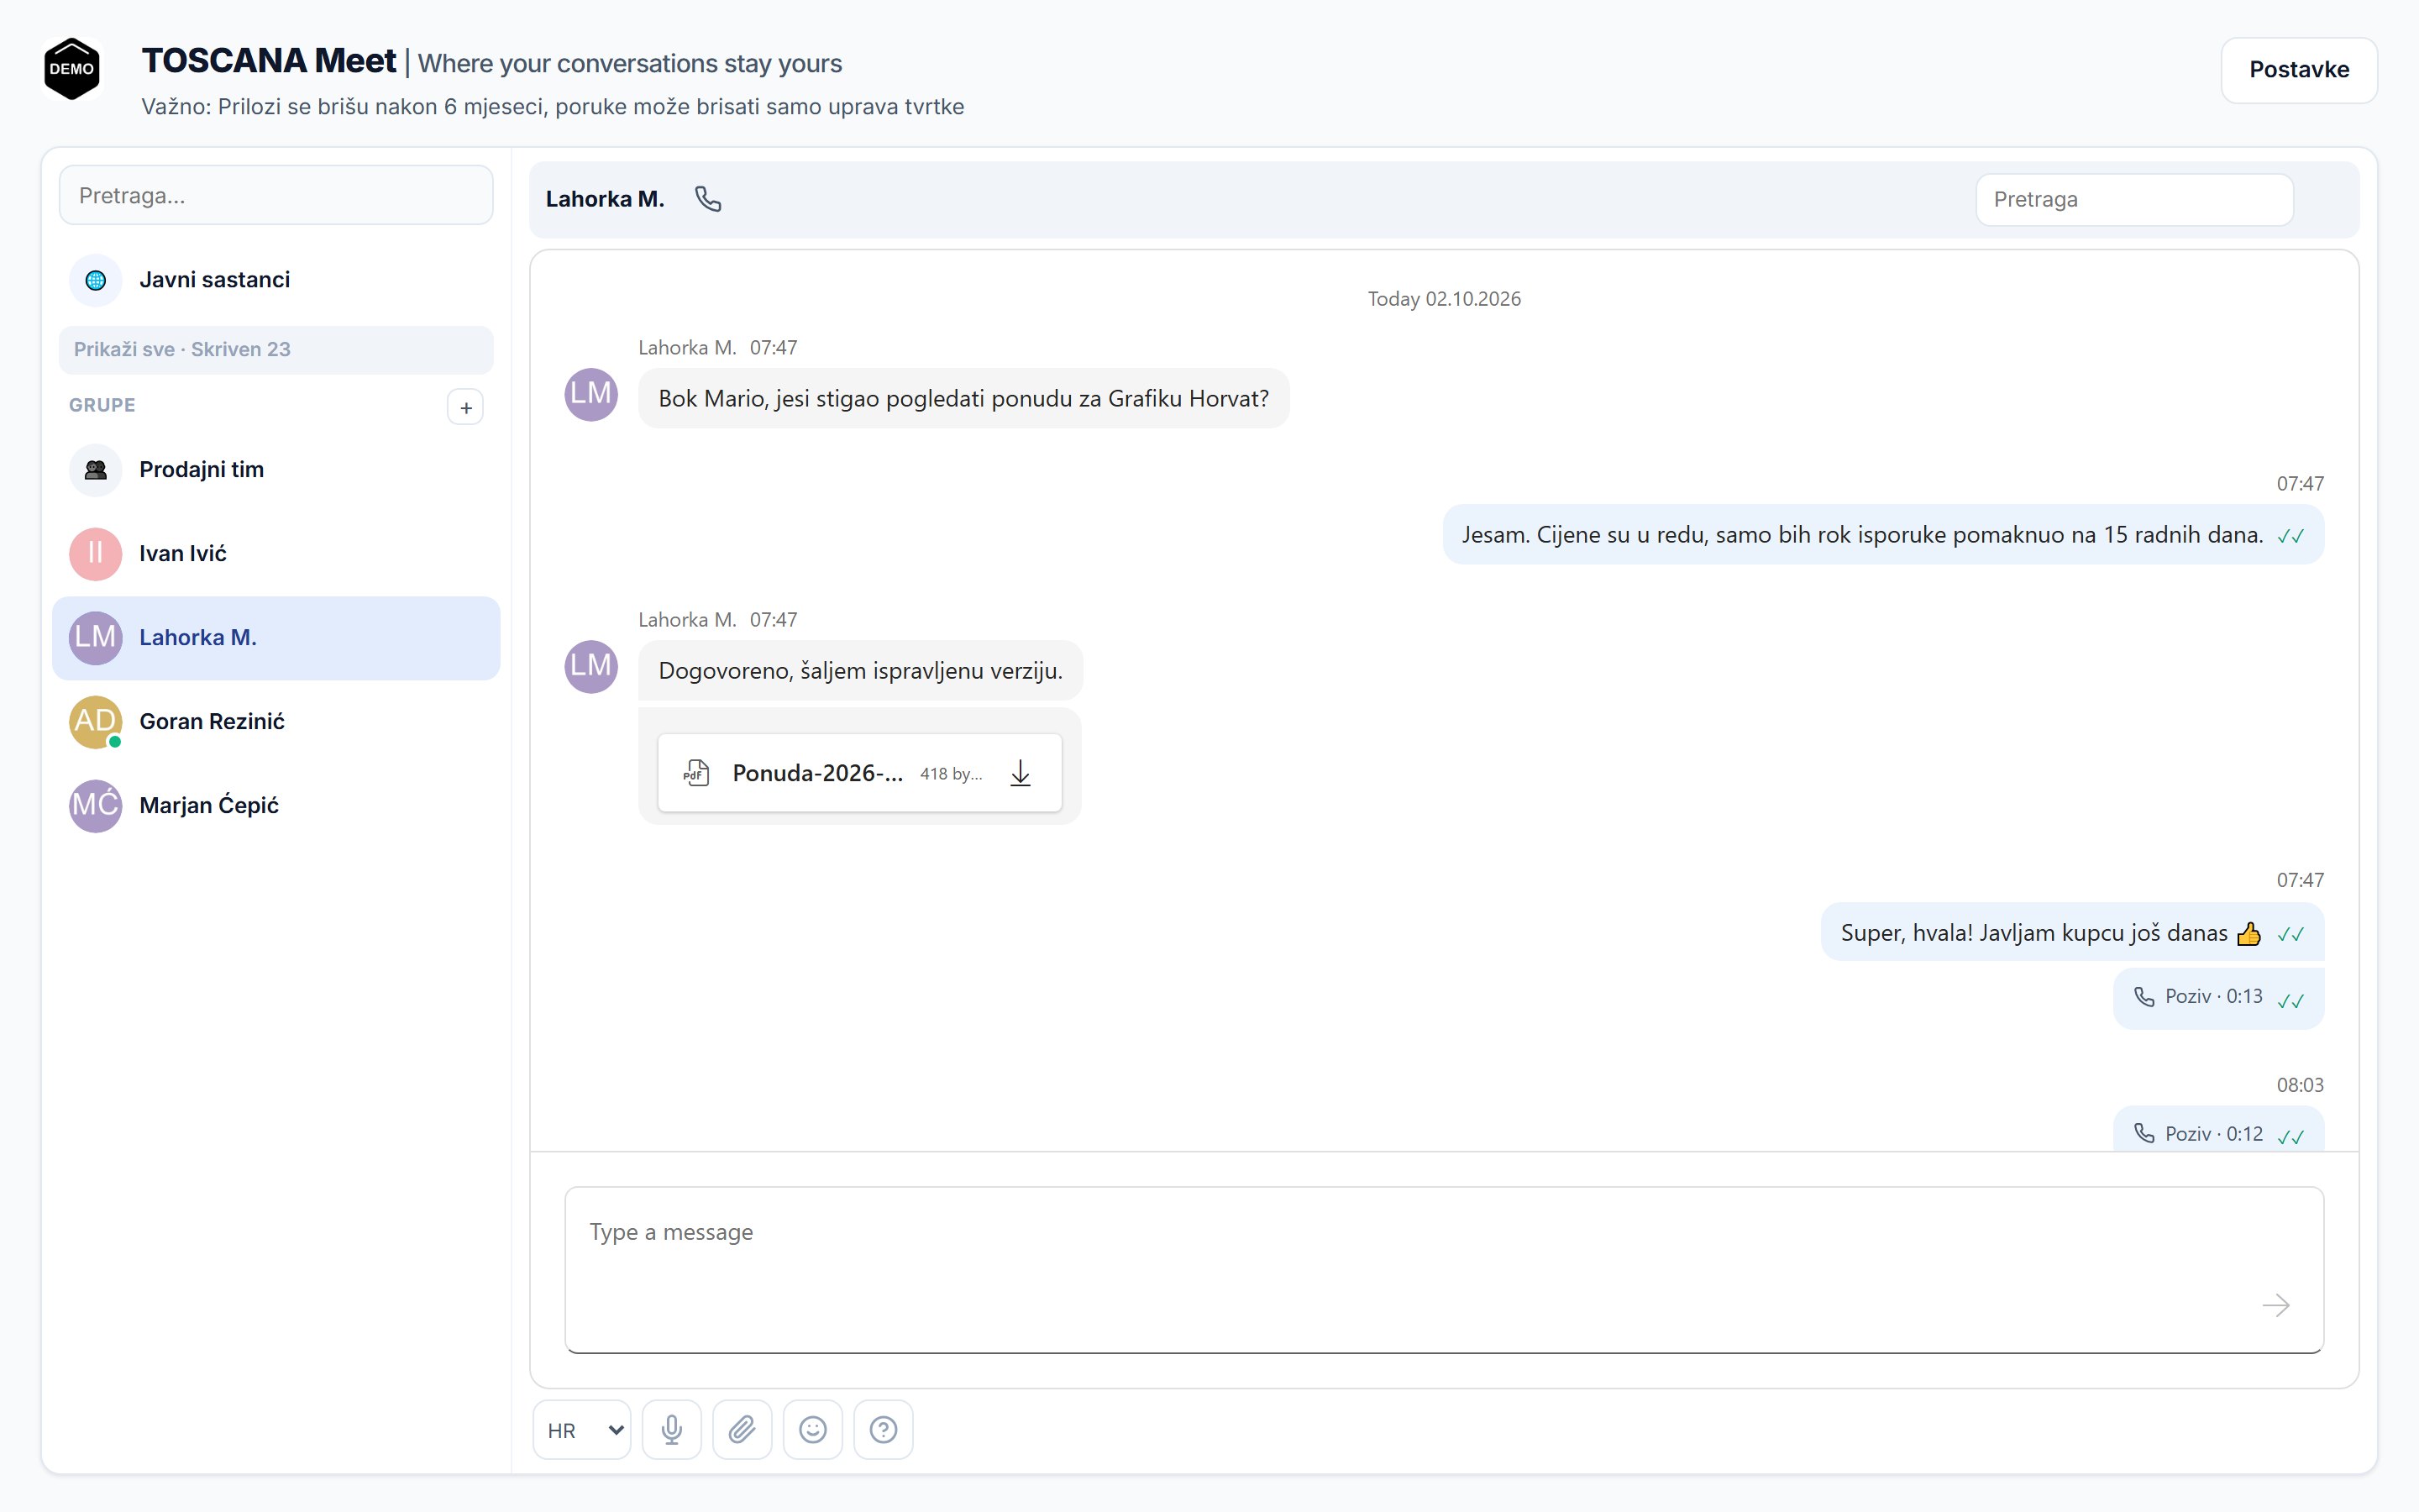Click Goran Rezinić's AD avatar

pyautogui.click(x=96, y=722)
